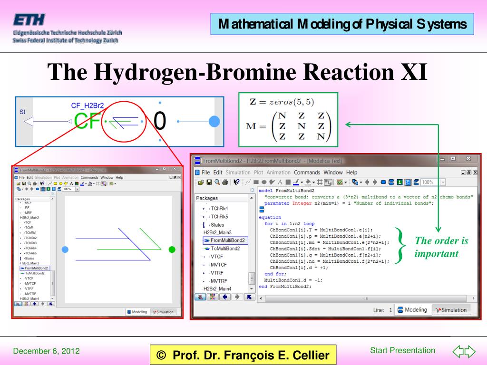The image size is (487, 365).
Task: Select FromMultiBond2 in Modelica Text package tree
Action: [225, 240]
